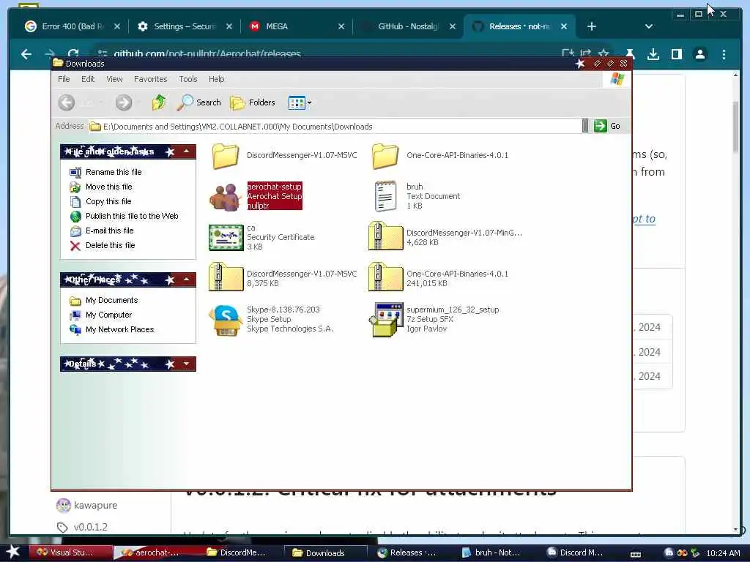Bookmark this page with the star icon
The image size is (750, 562).
pyautogui.click(x=604, y=53)
